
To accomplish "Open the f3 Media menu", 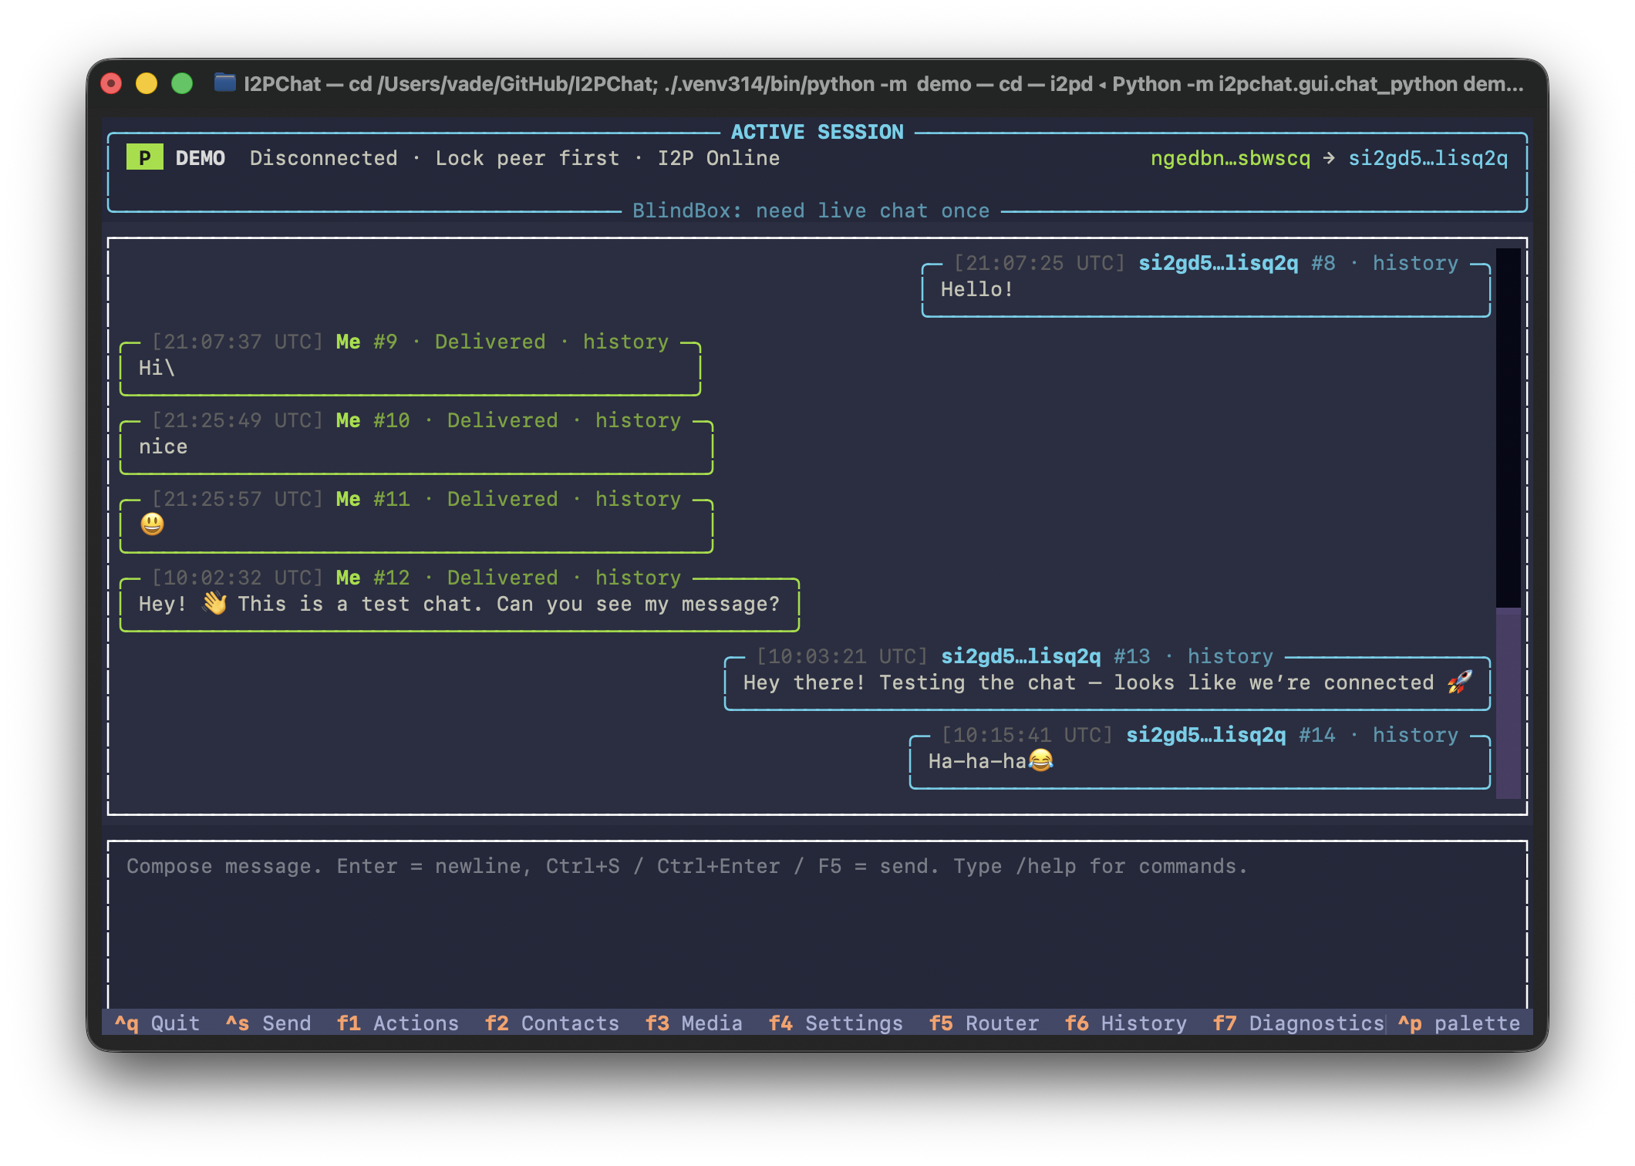I will (x=693, y=1023).
